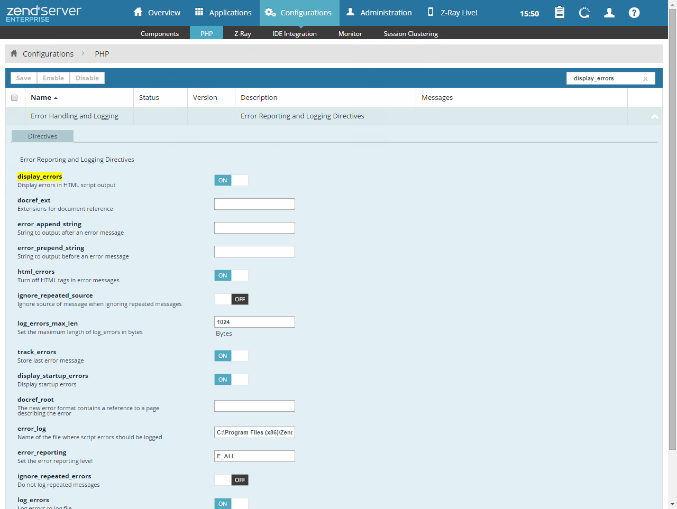Click the error_reporting input field
The height and width of the screenshot is (509, 677).
click(254, 456)
